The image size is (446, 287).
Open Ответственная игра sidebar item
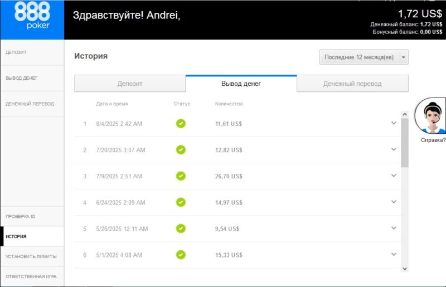tap(32, 276)
